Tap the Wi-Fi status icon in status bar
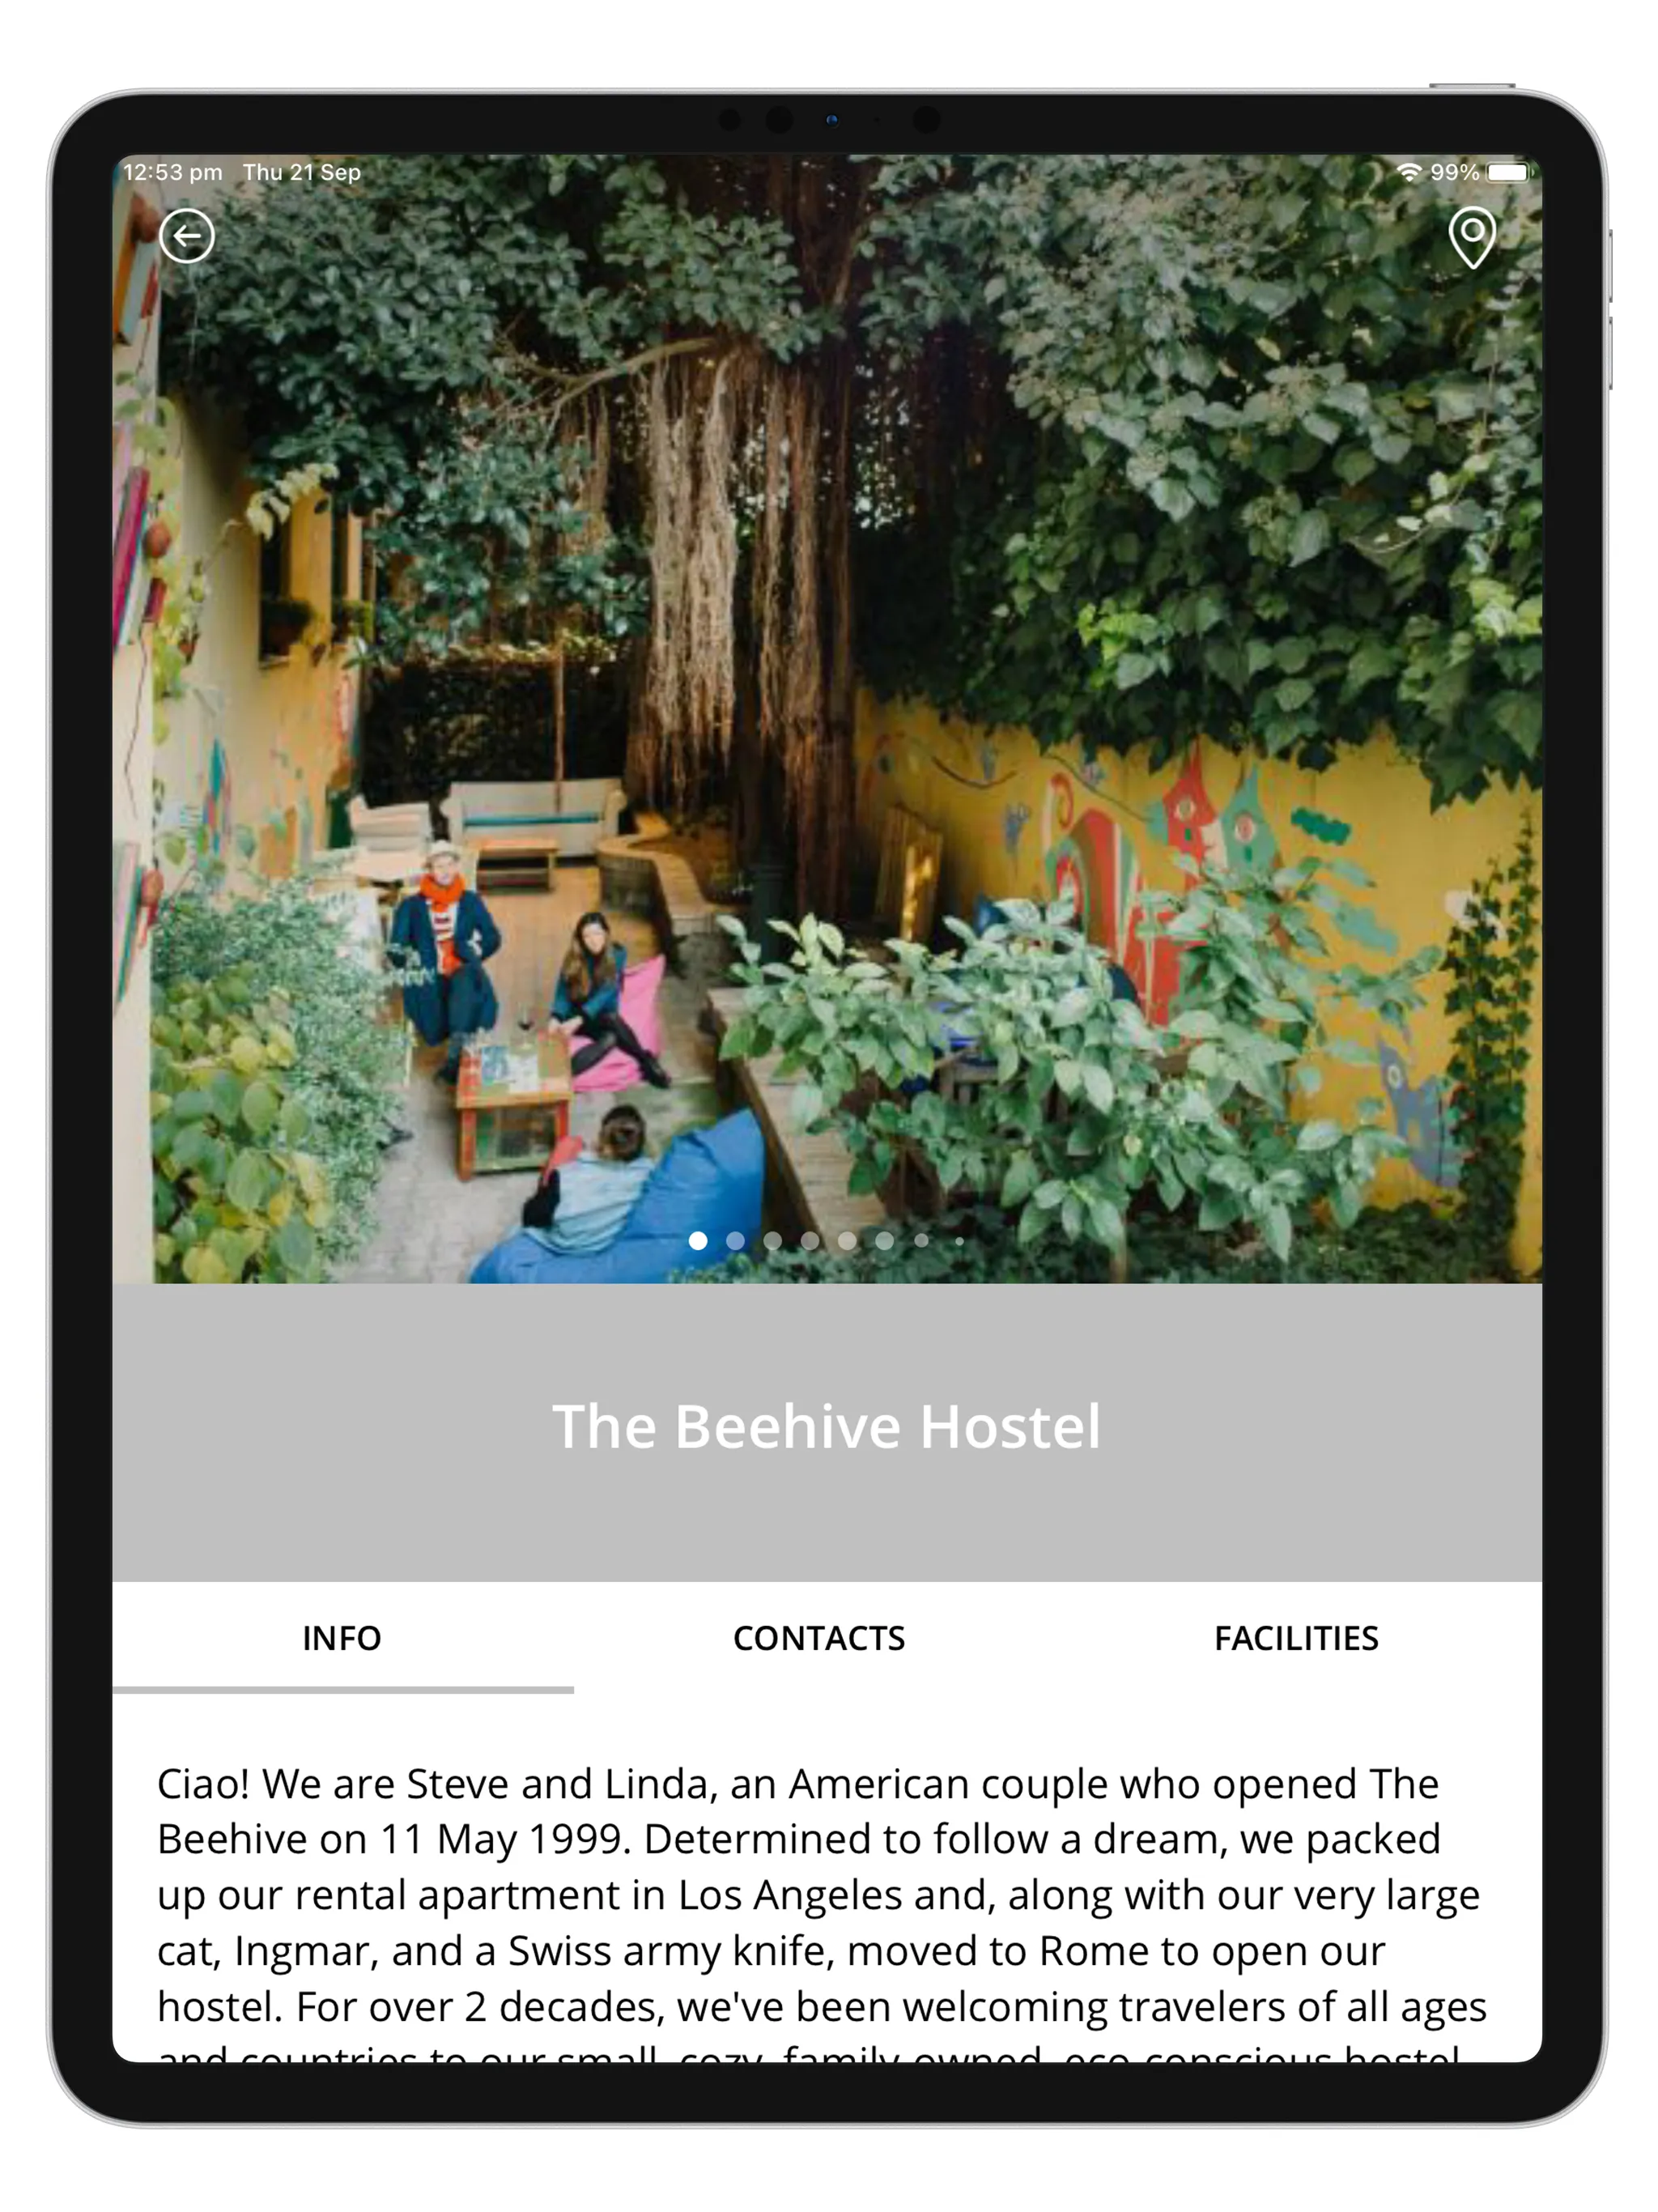 pyautogui.click(x=1395, y=171)
